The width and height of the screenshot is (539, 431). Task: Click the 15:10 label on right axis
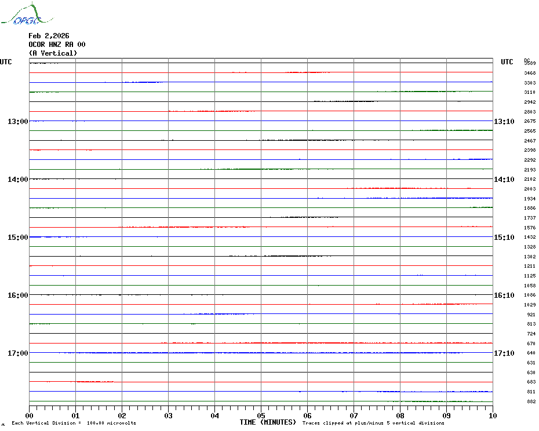[504, 238]
